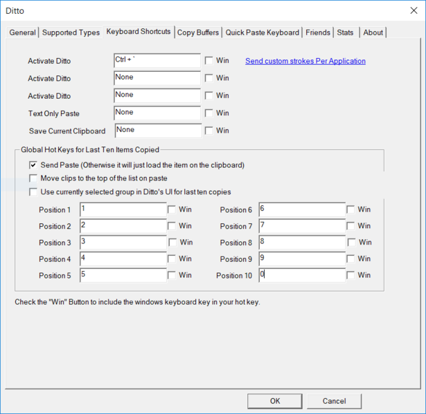Screen dimensions: 426x414
Task: Close the Ditto window
Action: pyautogui.click(x=414, y=10)
